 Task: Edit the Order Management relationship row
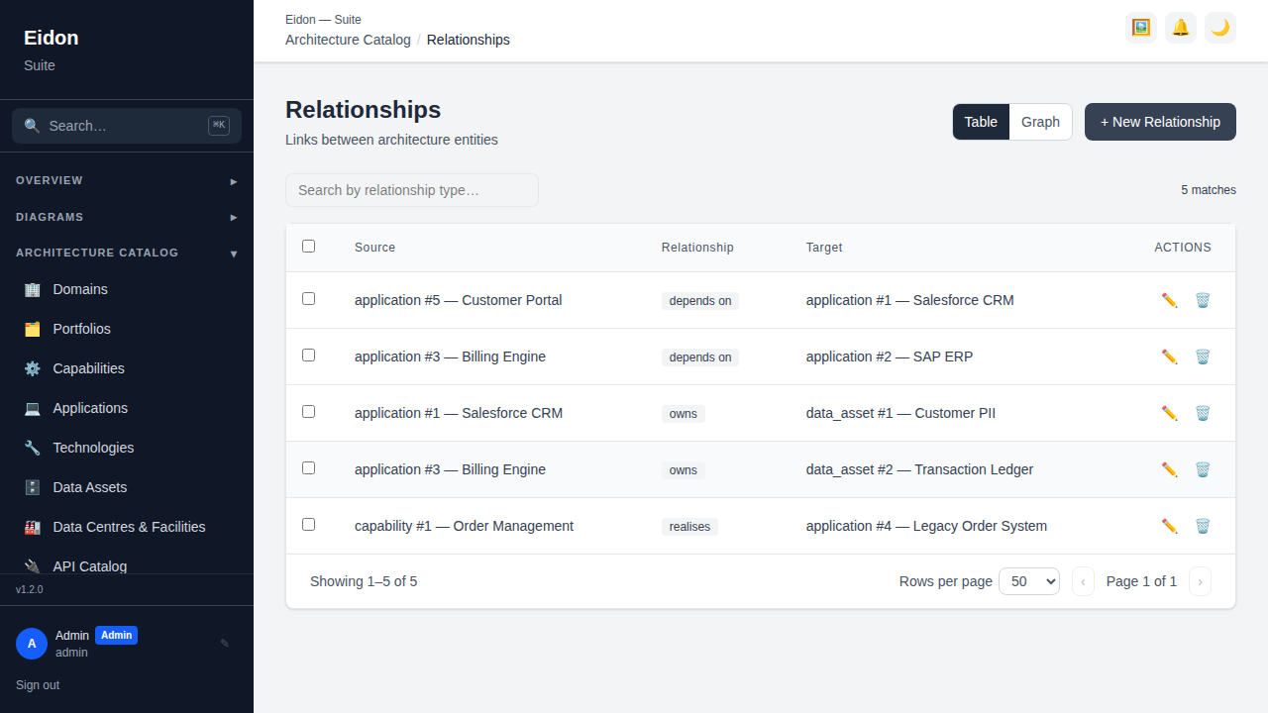[1170, 526]
